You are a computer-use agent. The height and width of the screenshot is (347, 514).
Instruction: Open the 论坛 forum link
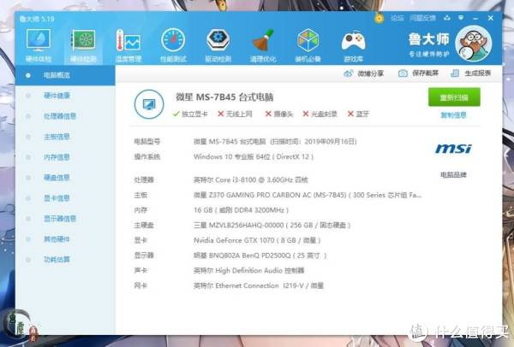pyautogui.click(x=397, y=18)
